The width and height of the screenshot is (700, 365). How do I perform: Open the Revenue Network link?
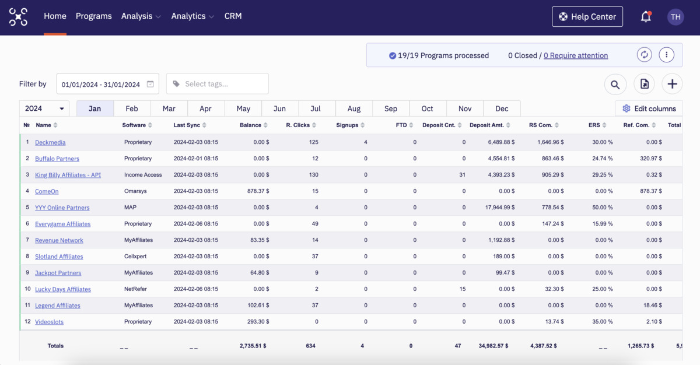[59, 240]
